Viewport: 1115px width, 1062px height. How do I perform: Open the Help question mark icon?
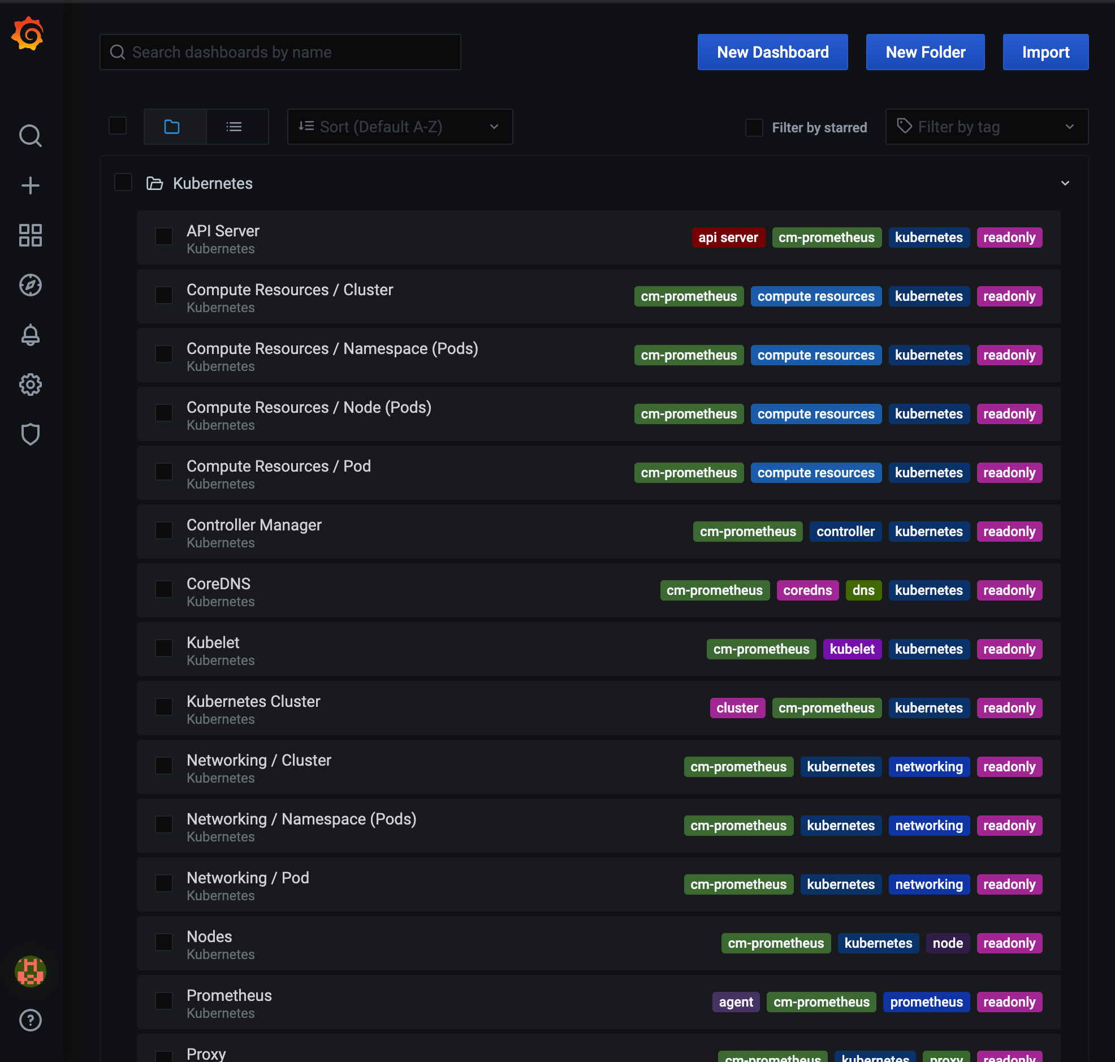(31, 1020)
